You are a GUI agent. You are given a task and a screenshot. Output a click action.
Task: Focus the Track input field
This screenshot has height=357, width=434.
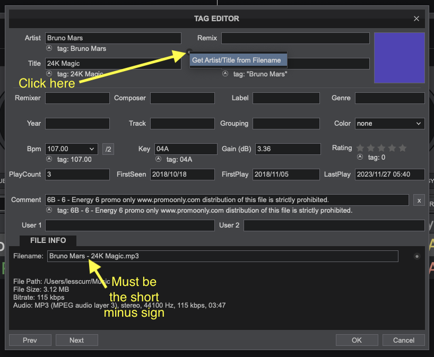tap(183, 124)
